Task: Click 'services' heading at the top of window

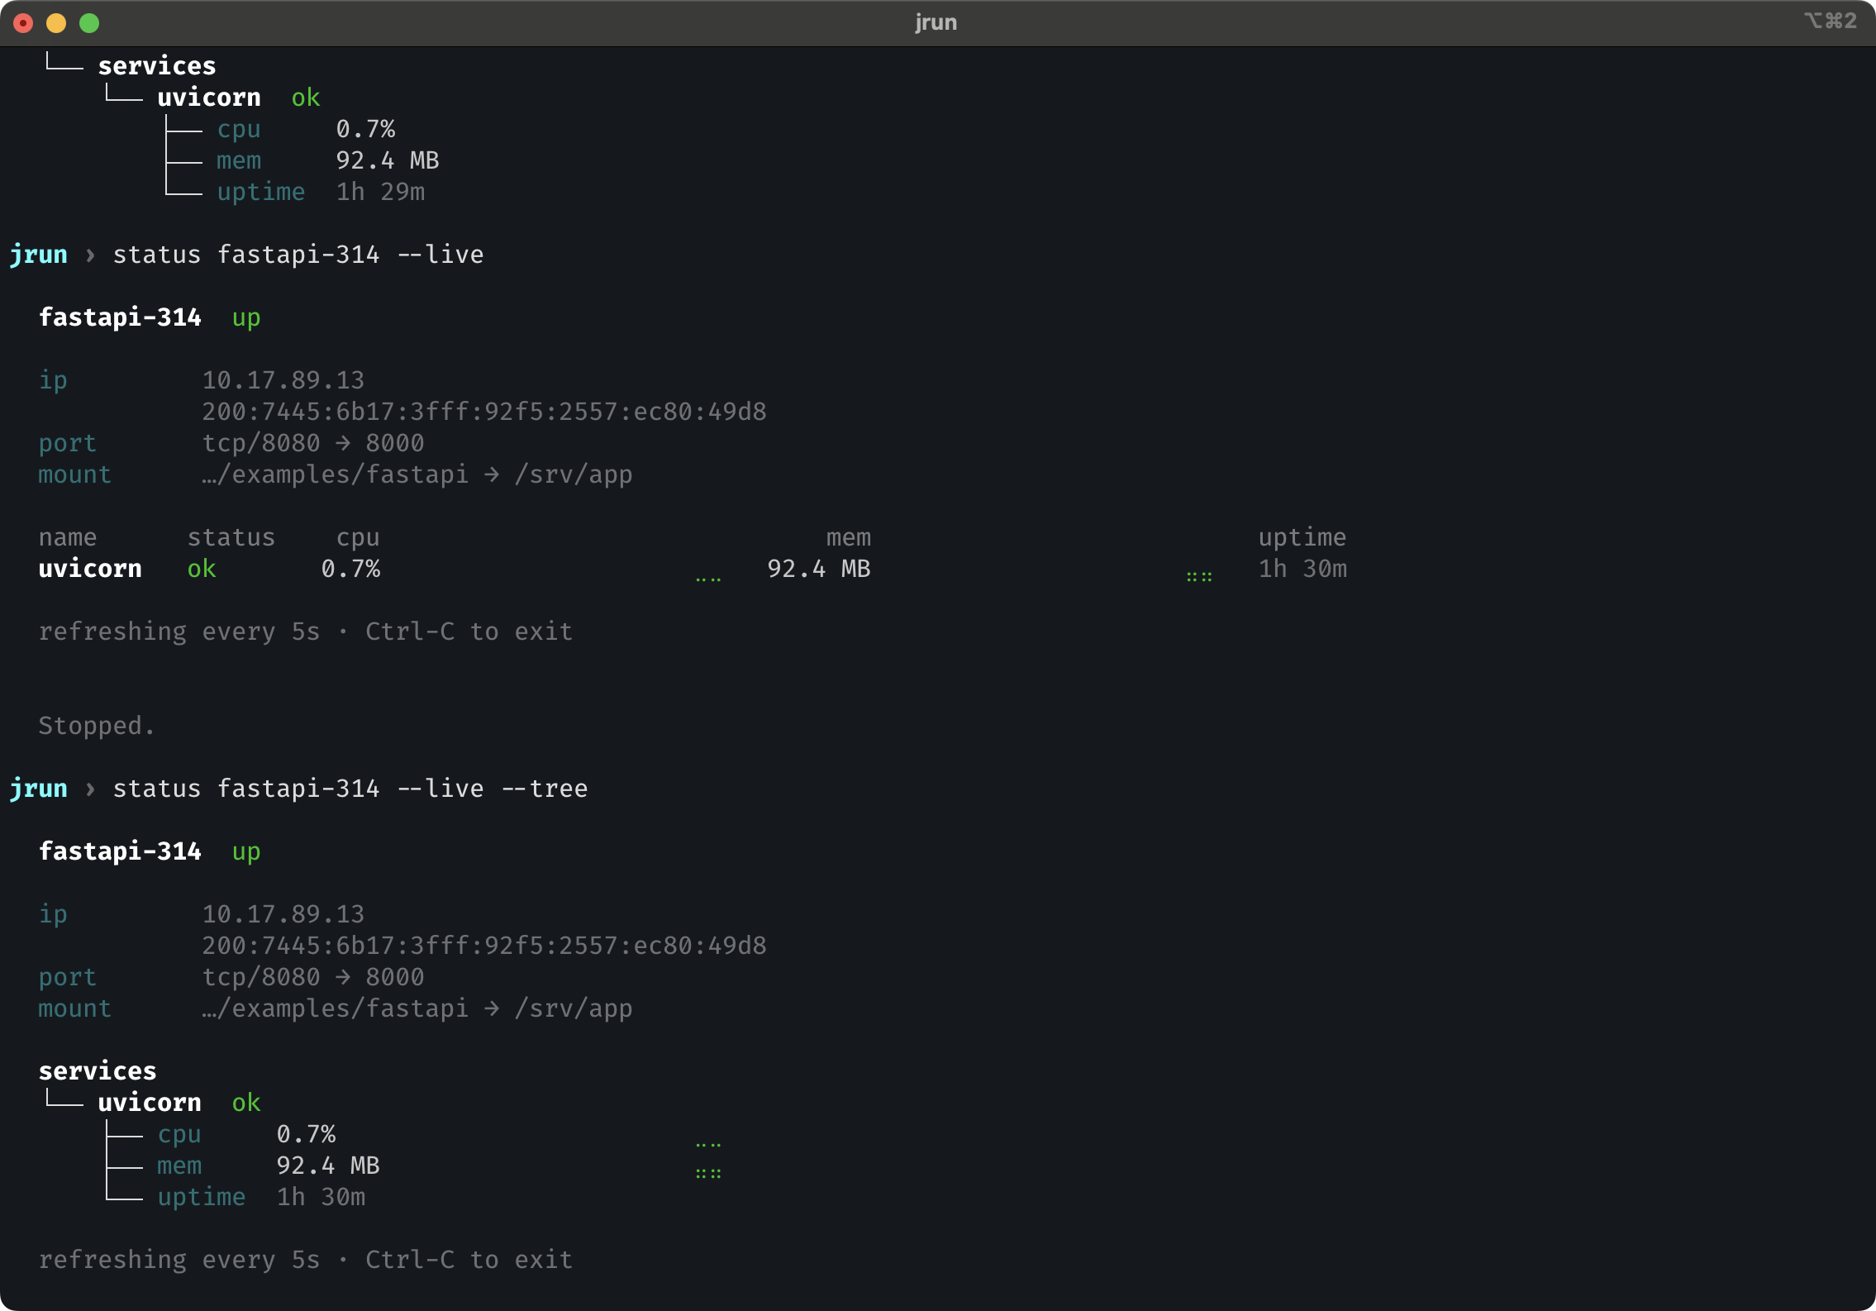Action: point(157,66)
